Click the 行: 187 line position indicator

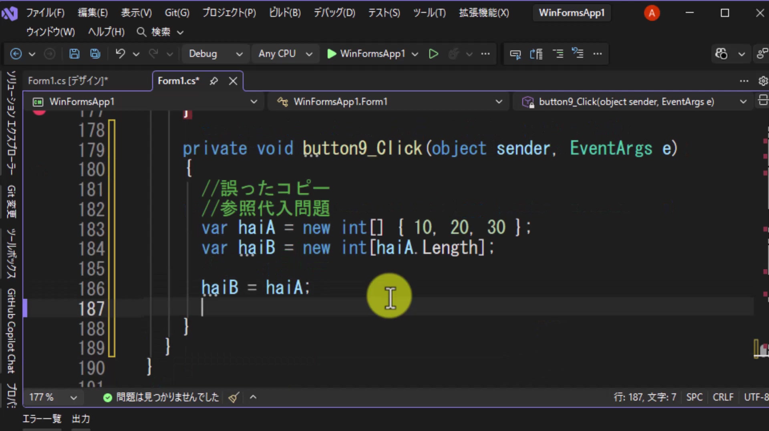(x=628, y=397)
